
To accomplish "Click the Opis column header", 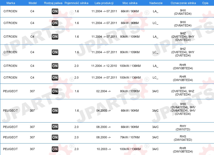I will [205, 3].
